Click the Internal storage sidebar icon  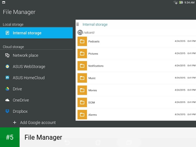(7, 33)
